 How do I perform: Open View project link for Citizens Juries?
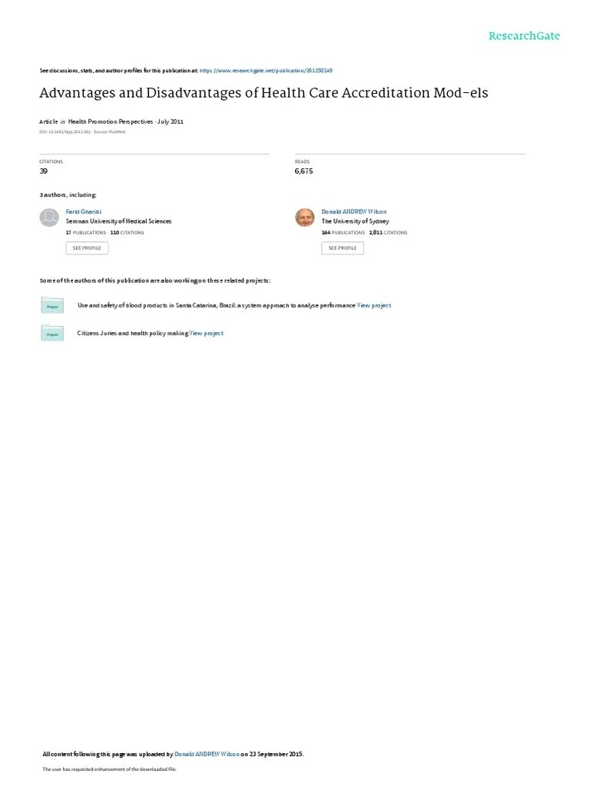(x=206, y=334)
